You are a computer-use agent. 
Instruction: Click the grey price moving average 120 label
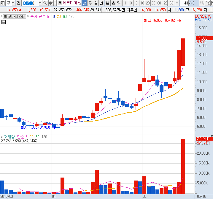tap(71, 16)
